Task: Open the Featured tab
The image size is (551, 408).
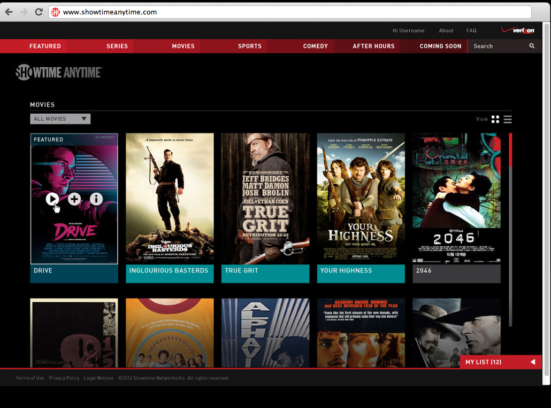Action: pyautogui.click(x=45, y=46)
